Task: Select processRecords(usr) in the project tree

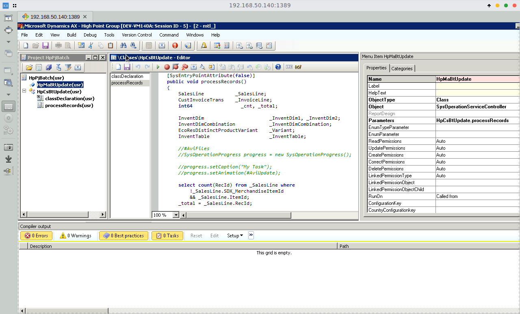Action: [x=69, y=105]
